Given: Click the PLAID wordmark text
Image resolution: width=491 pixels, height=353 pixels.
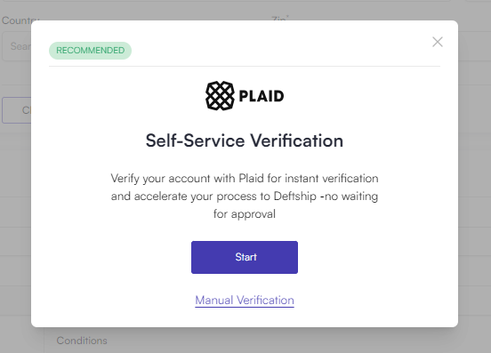Looking at the screenshot, I should coord(262,96).
